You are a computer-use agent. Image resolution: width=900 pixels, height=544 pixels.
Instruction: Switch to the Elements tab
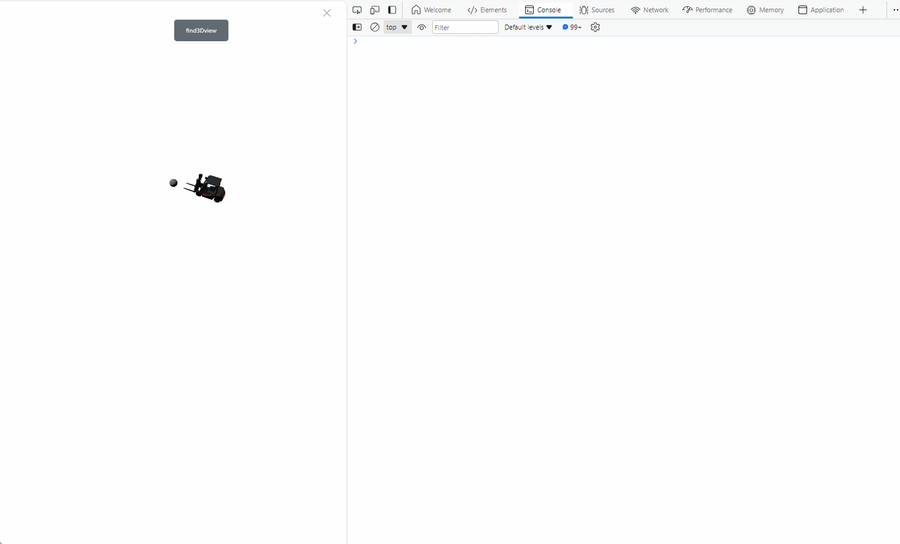point(488,10)
